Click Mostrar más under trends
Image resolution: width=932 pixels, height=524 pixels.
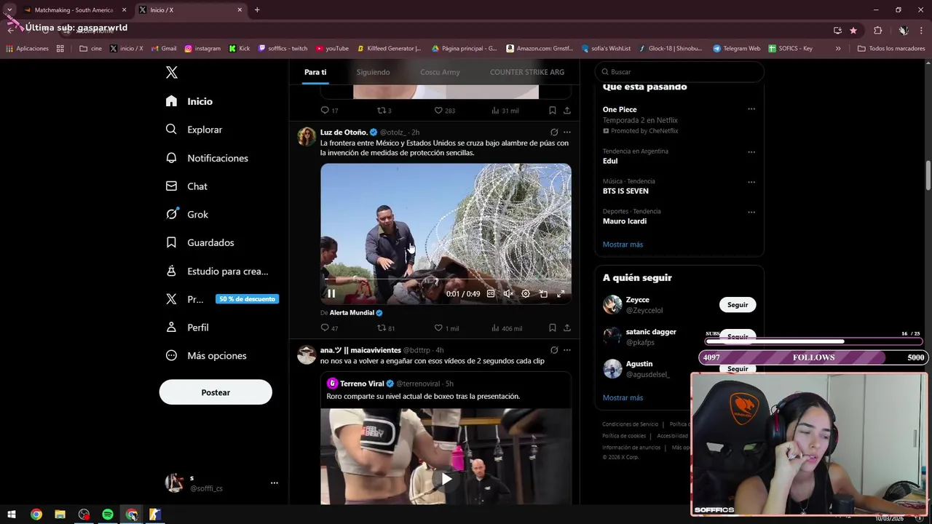click(x=623, y=245)
